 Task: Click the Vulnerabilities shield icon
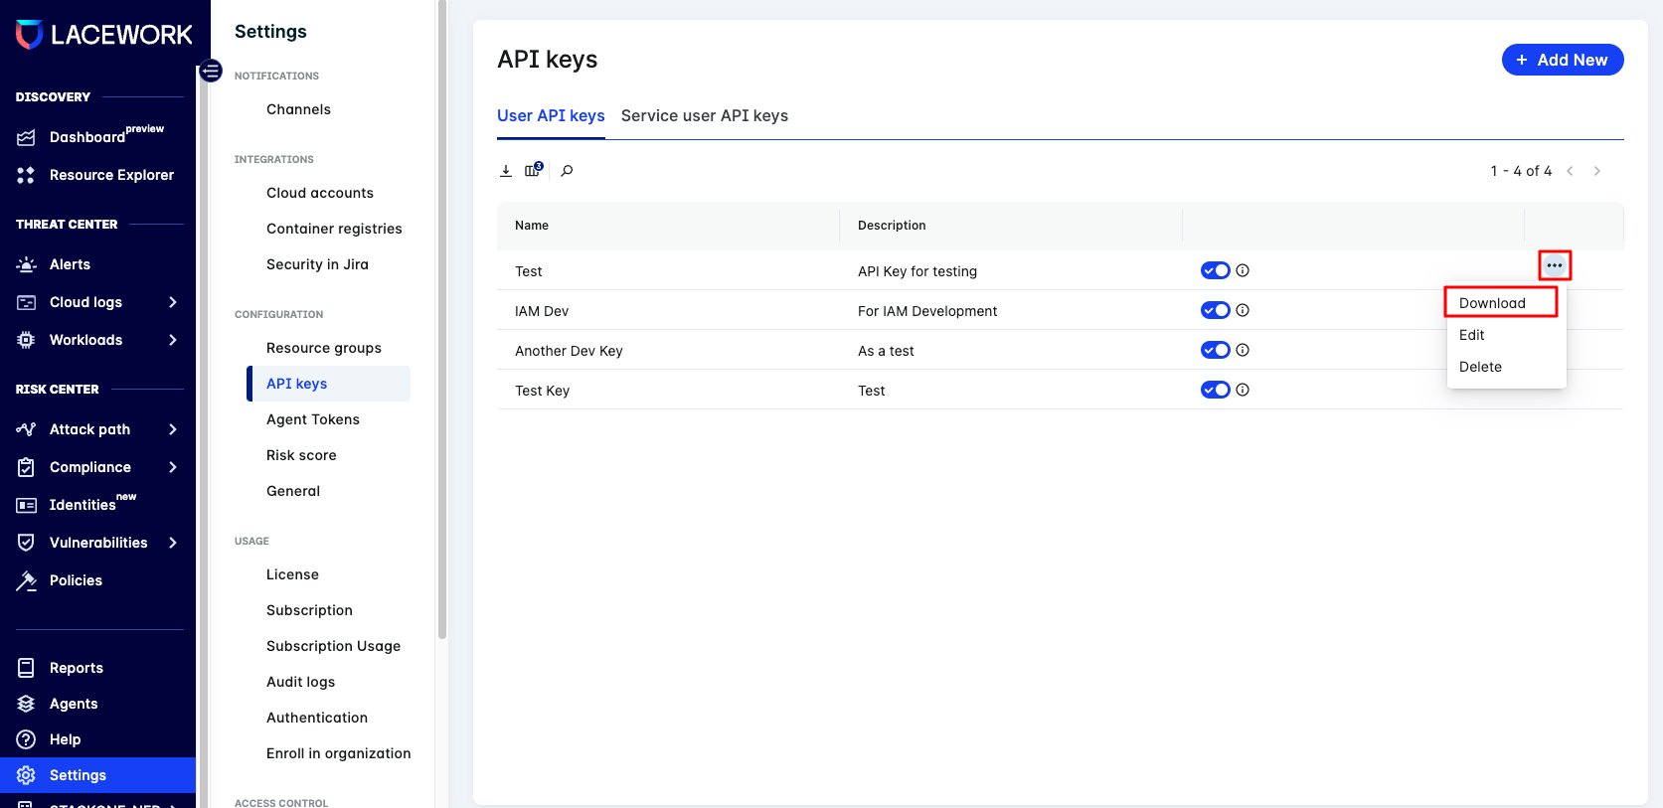tap(27, 543)
